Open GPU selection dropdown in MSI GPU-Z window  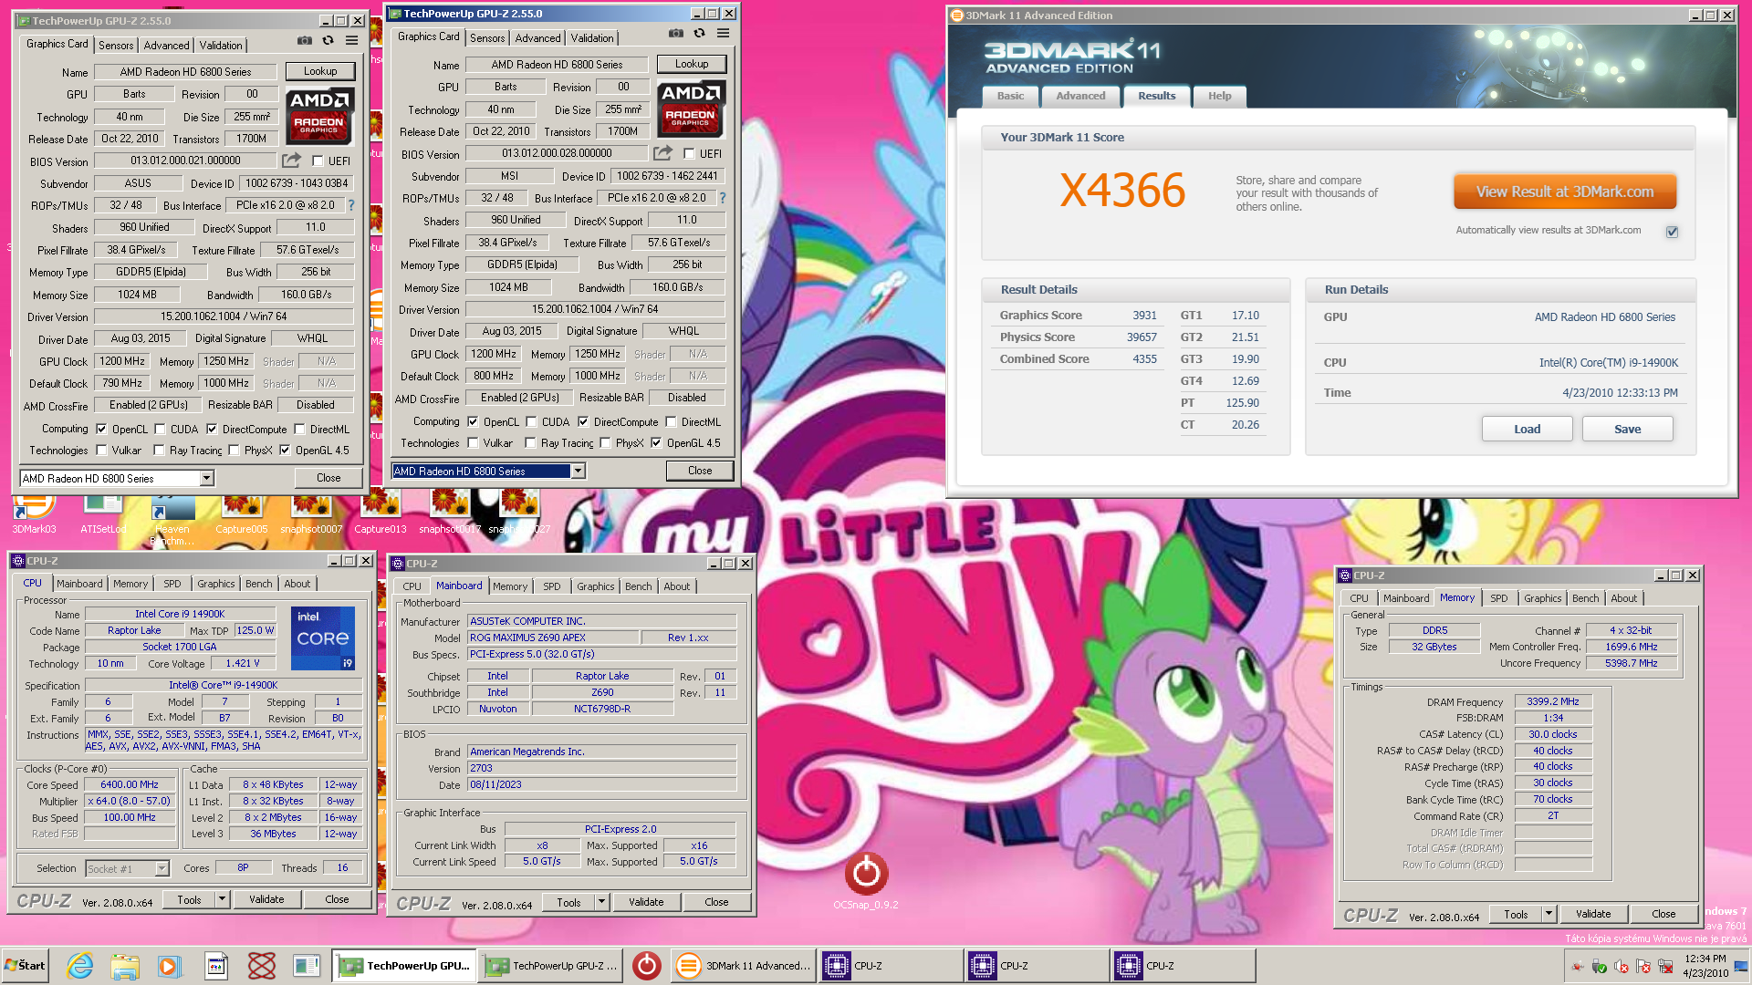[x=578, y=472]
